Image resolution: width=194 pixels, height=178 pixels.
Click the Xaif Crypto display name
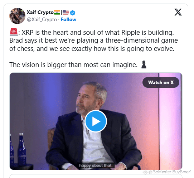pos(40,13)
